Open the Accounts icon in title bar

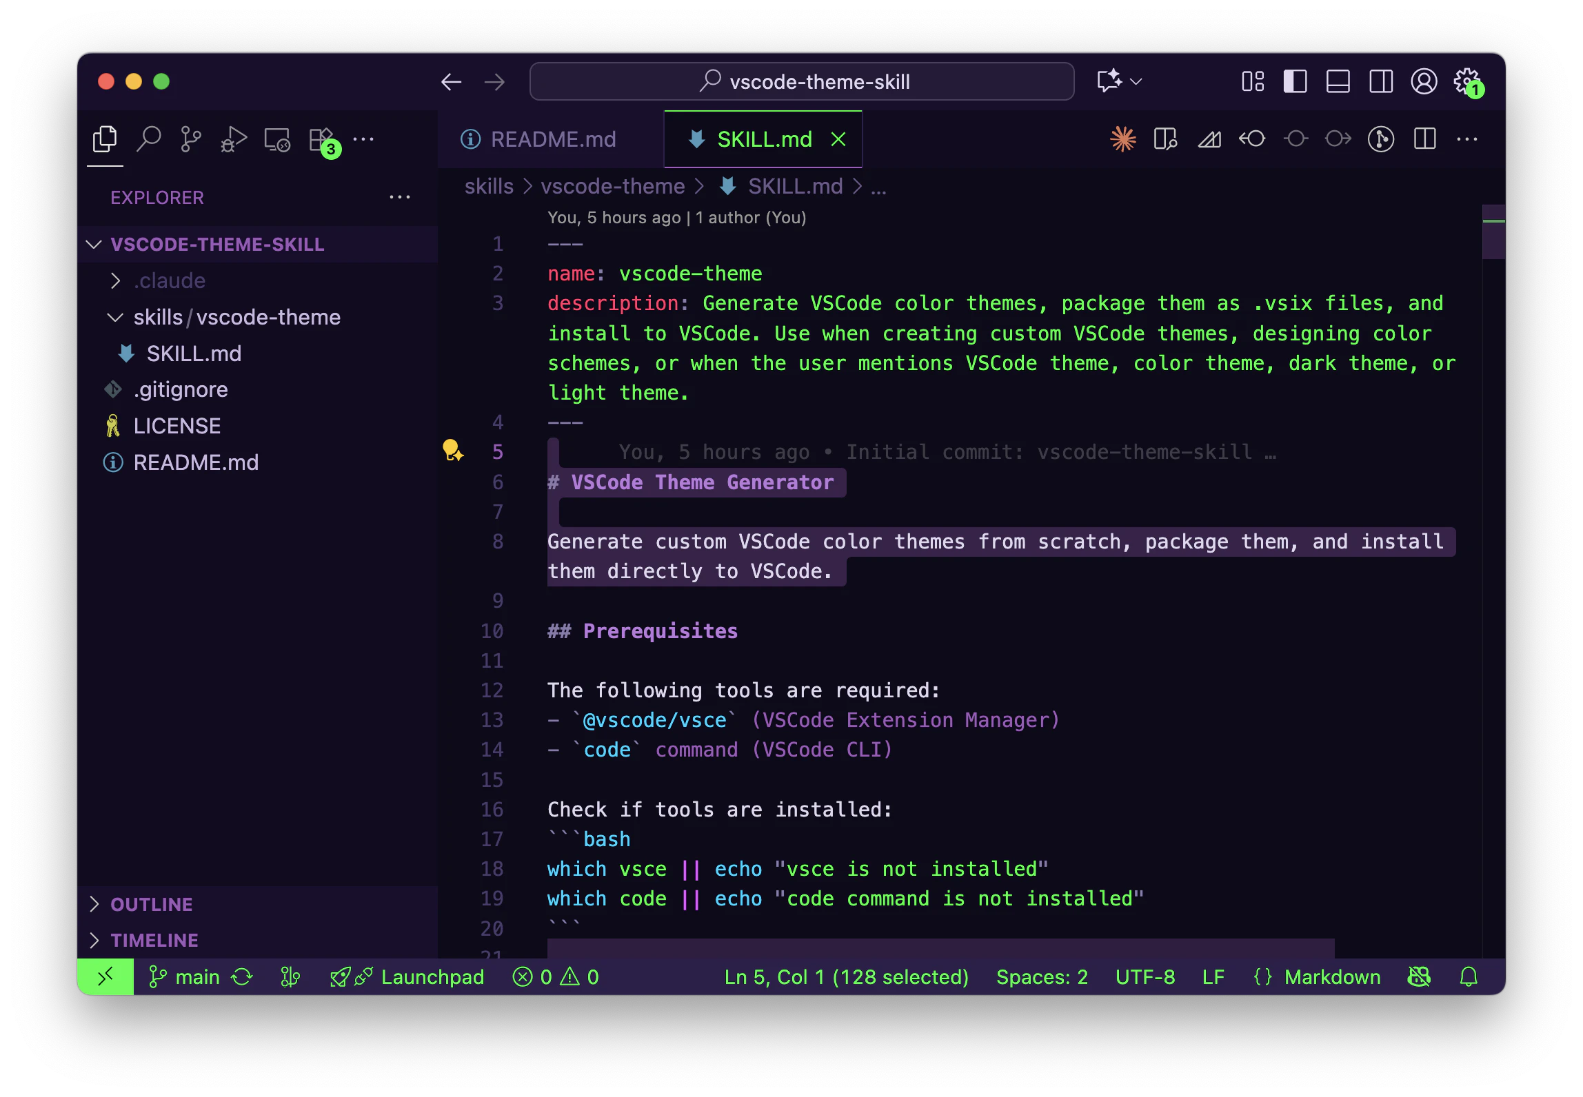pos(1424,81)
